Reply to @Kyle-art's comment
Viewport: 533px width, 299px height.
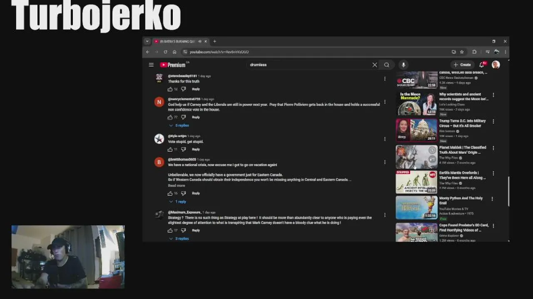(x=196, y=149)
